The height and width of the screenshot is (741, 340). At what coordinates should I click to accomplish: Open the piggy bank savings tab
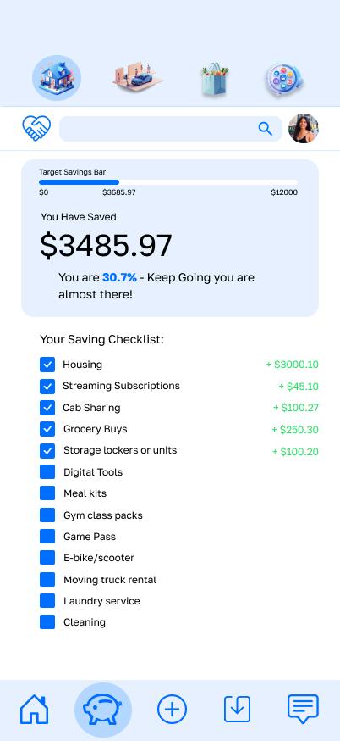click(103, 710)
